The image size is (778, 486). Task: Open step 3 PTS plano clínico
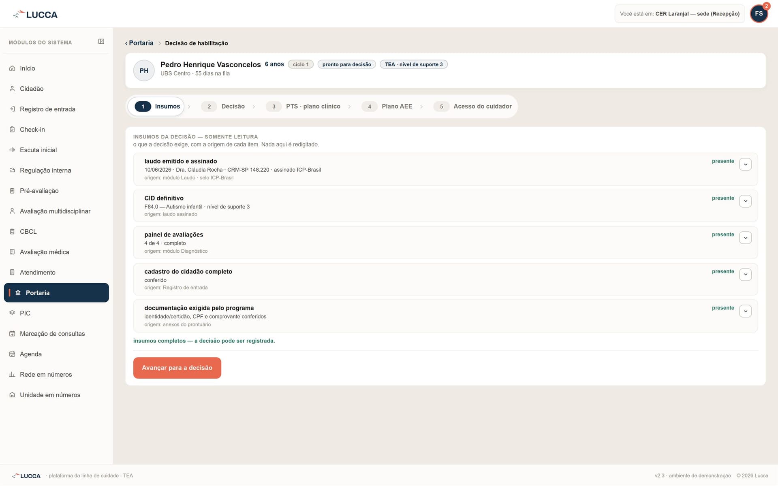click(x=303, y=107)
